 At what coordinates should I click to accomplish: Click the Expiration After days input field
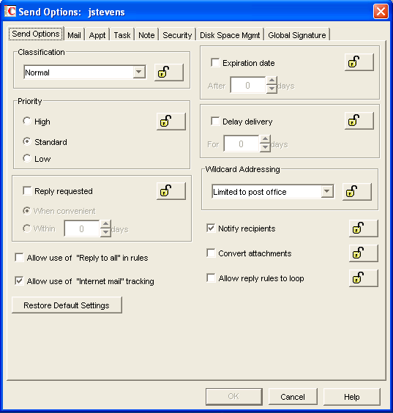coord(248,85)
